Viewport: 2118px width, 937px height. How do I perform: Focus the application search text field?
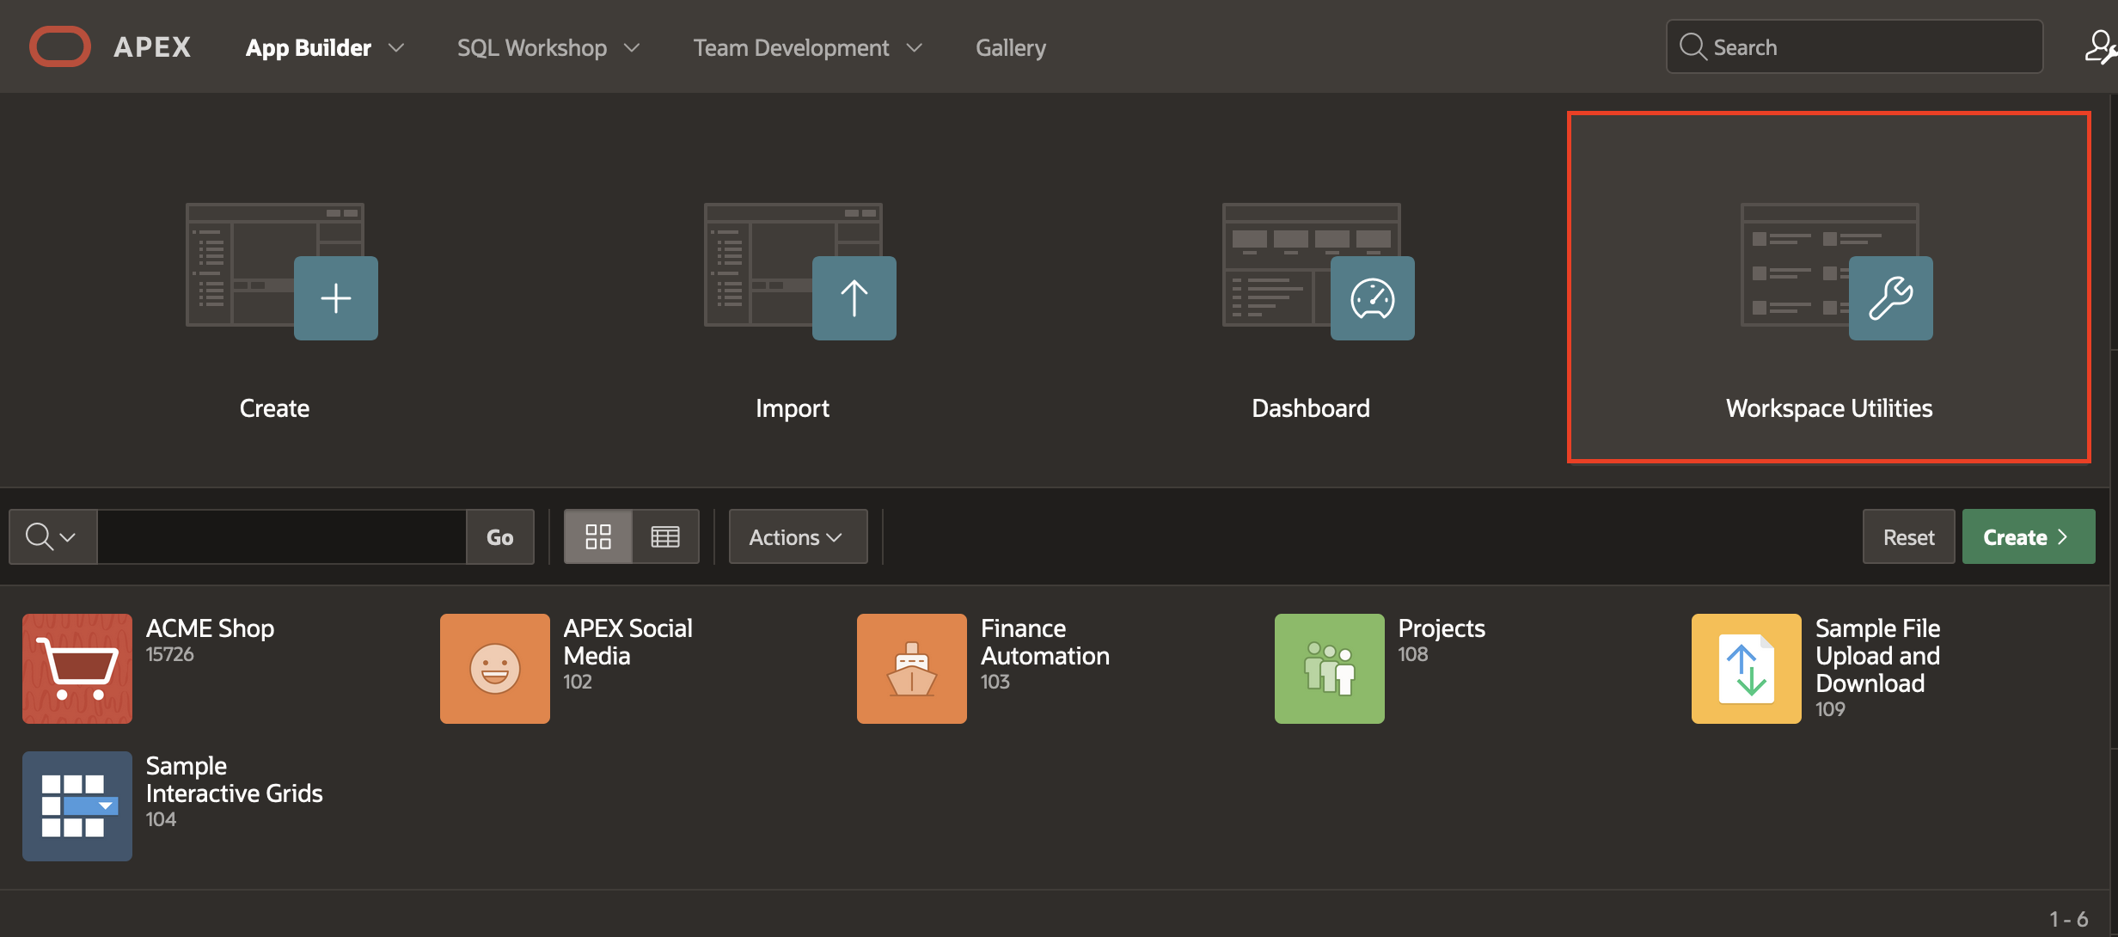coord(282,536)
